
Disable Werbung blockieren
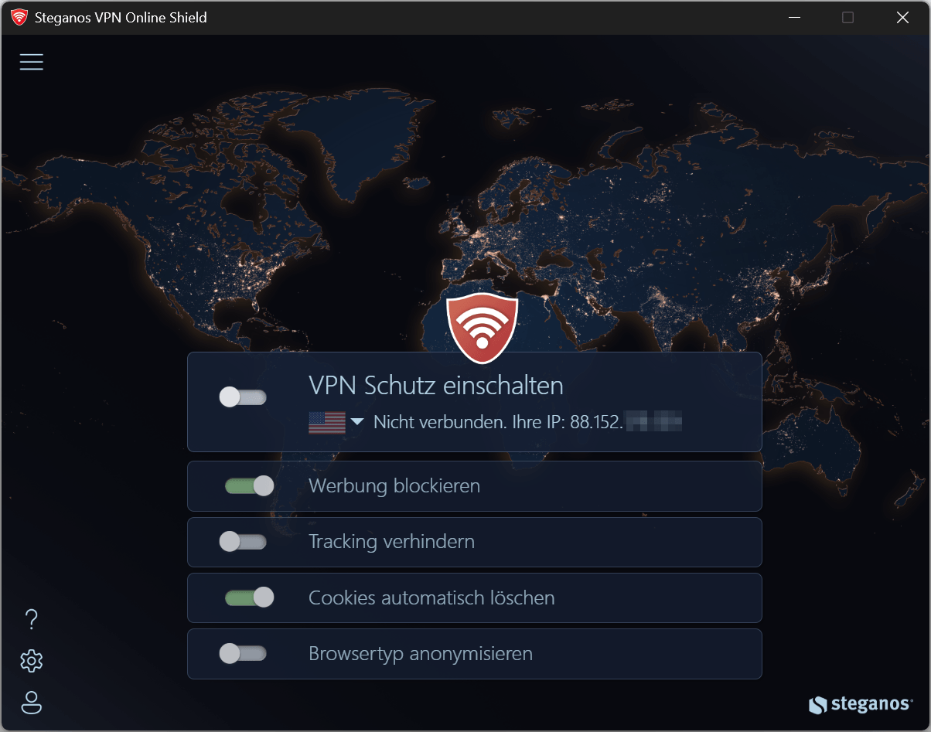click(249, 485)
